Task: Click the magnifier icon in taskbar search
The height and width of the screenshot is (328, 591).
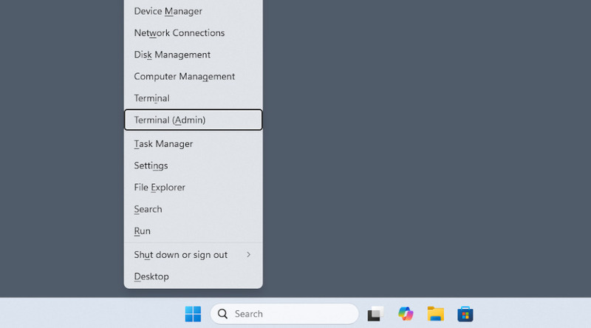Action: tap(222, 314)
